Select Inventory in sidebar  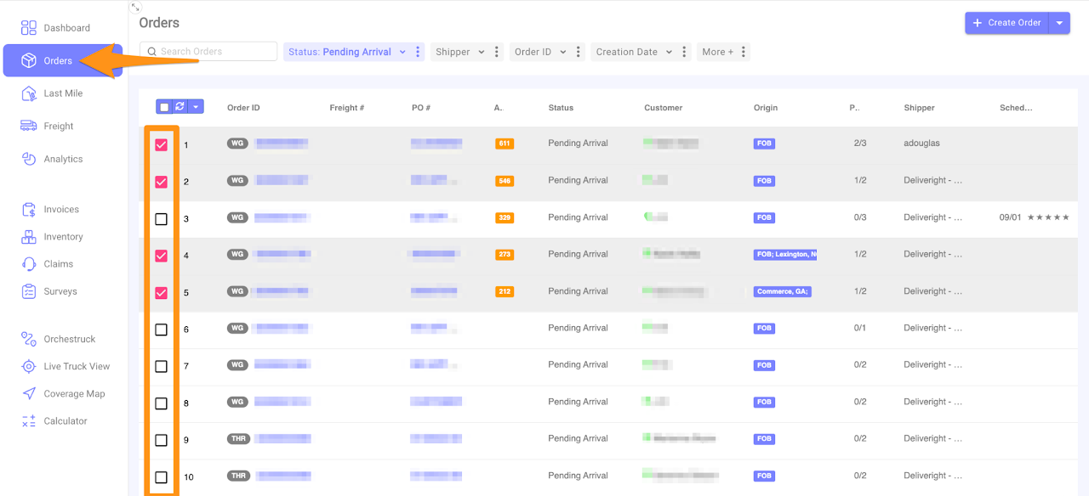(63, 237)
